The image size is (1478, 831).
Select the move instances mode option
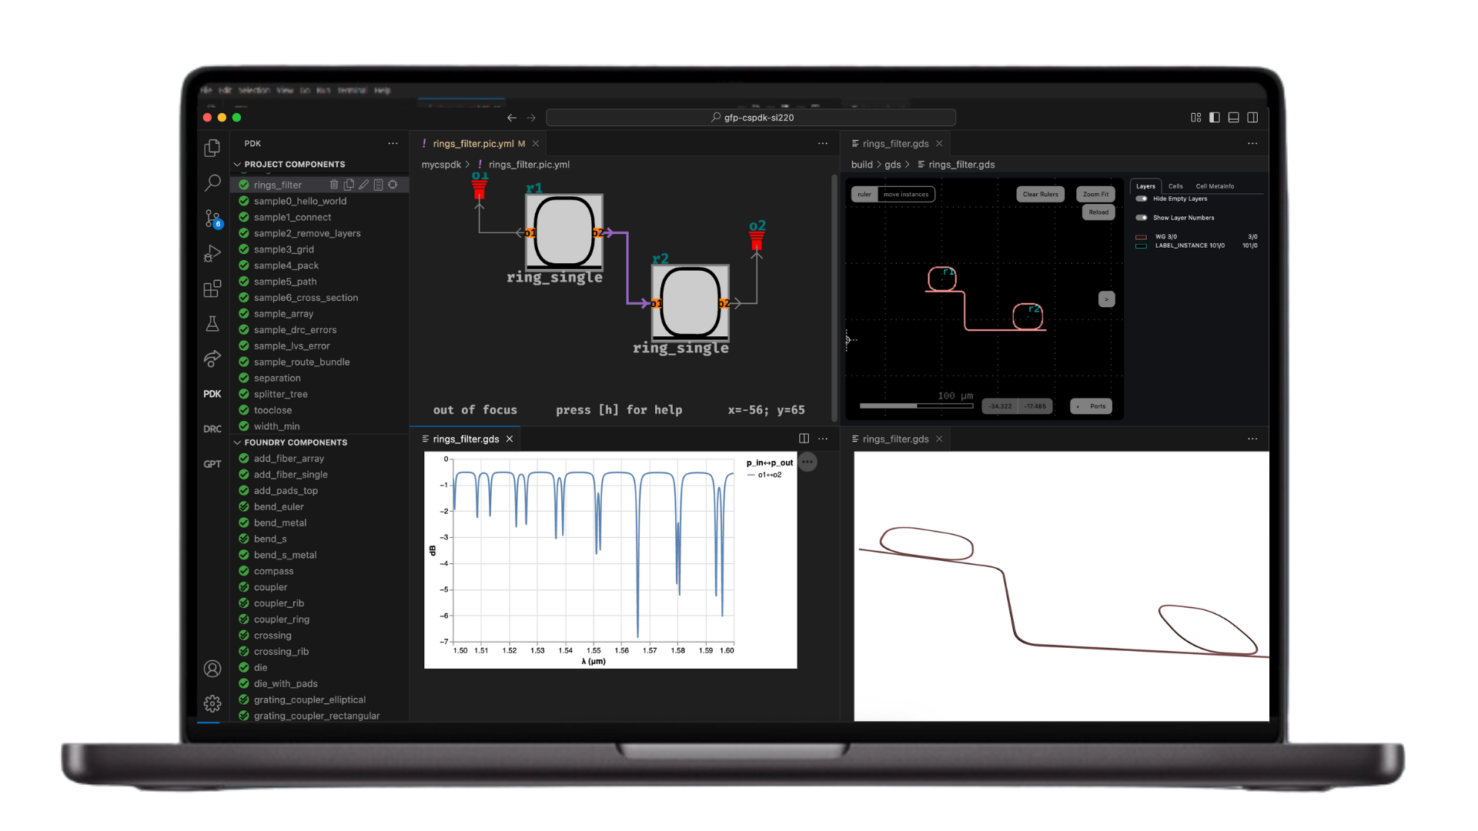(x=906, y=195)
